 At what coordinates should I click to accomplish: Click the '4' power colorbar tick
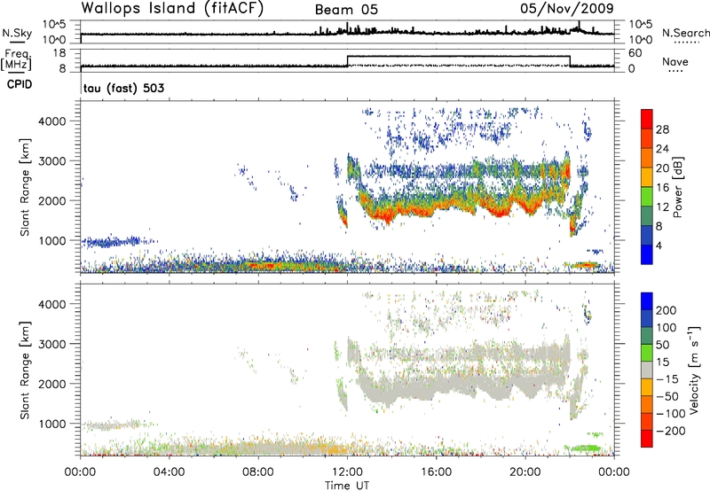click(x=659, y=245)
